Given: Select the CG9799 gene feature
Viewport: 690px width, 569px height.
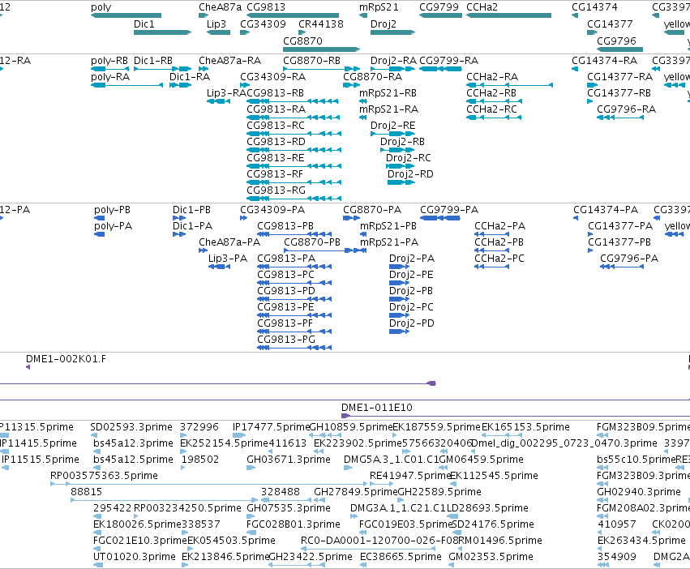Looking at the screenshot, I should coord(440,15).
